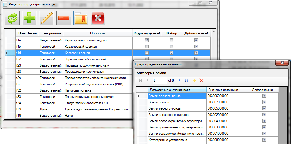This screenshot has height=145, width=291.
Task: Toggle Добавляемый checkbox for Категория не установлена
Action: [x=264, y=140]
